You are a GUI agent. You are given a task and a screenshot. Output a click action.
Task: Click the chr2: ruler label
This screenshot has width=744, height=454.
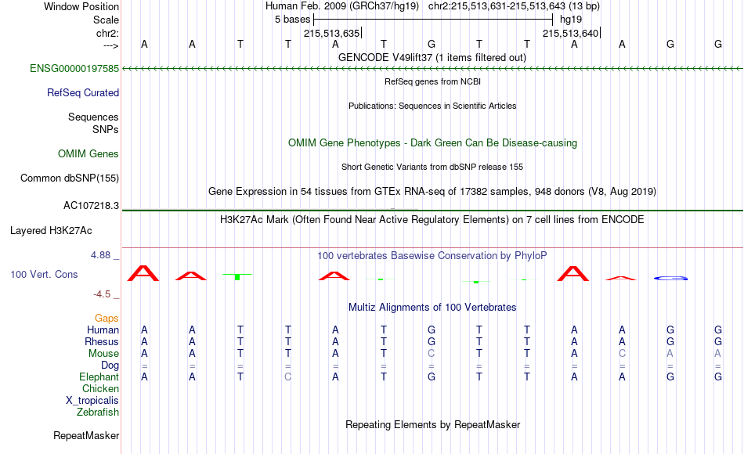107,33
